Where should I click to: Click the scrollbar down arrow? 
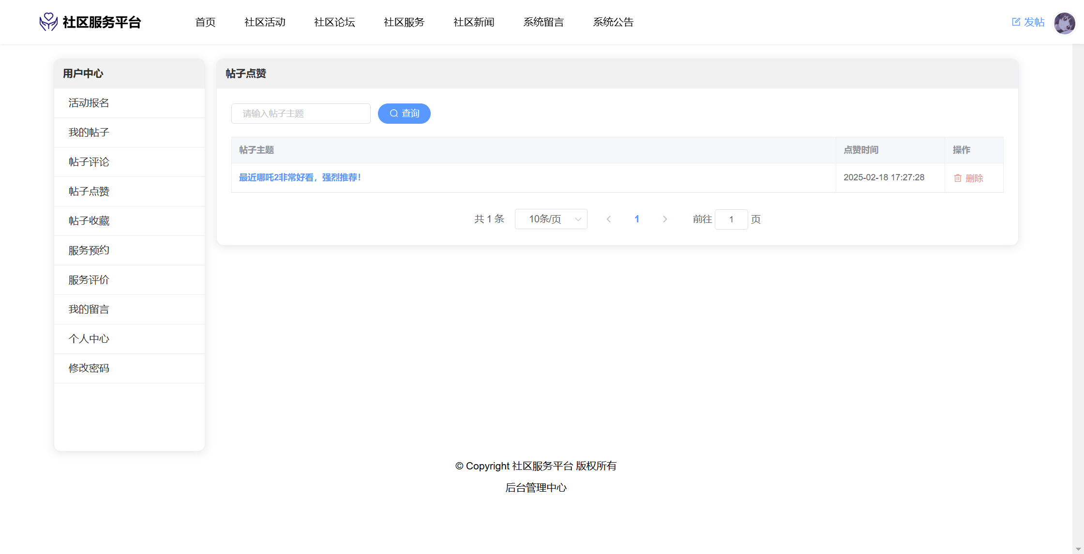point(1078,549)
